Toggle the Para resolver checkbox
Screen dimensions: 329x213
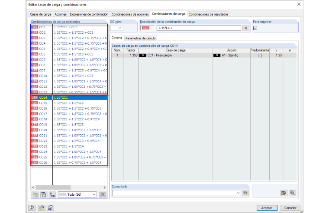pyautogui.click(x=255, y=28)
